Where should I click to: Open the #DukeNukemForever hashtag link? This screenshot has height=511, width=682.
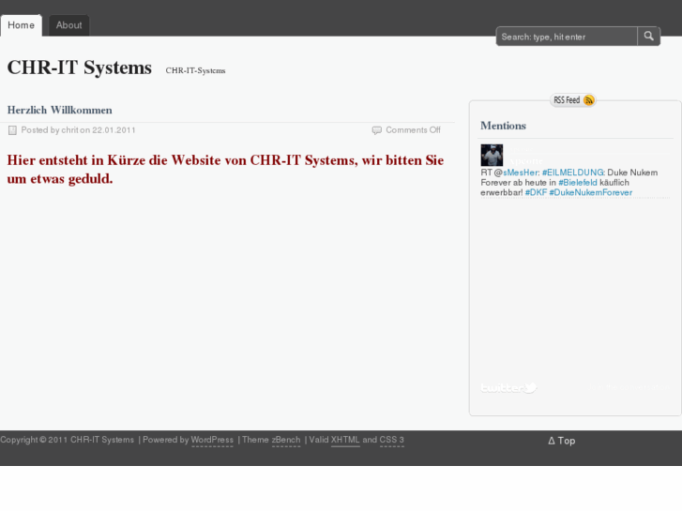point(591,192)
